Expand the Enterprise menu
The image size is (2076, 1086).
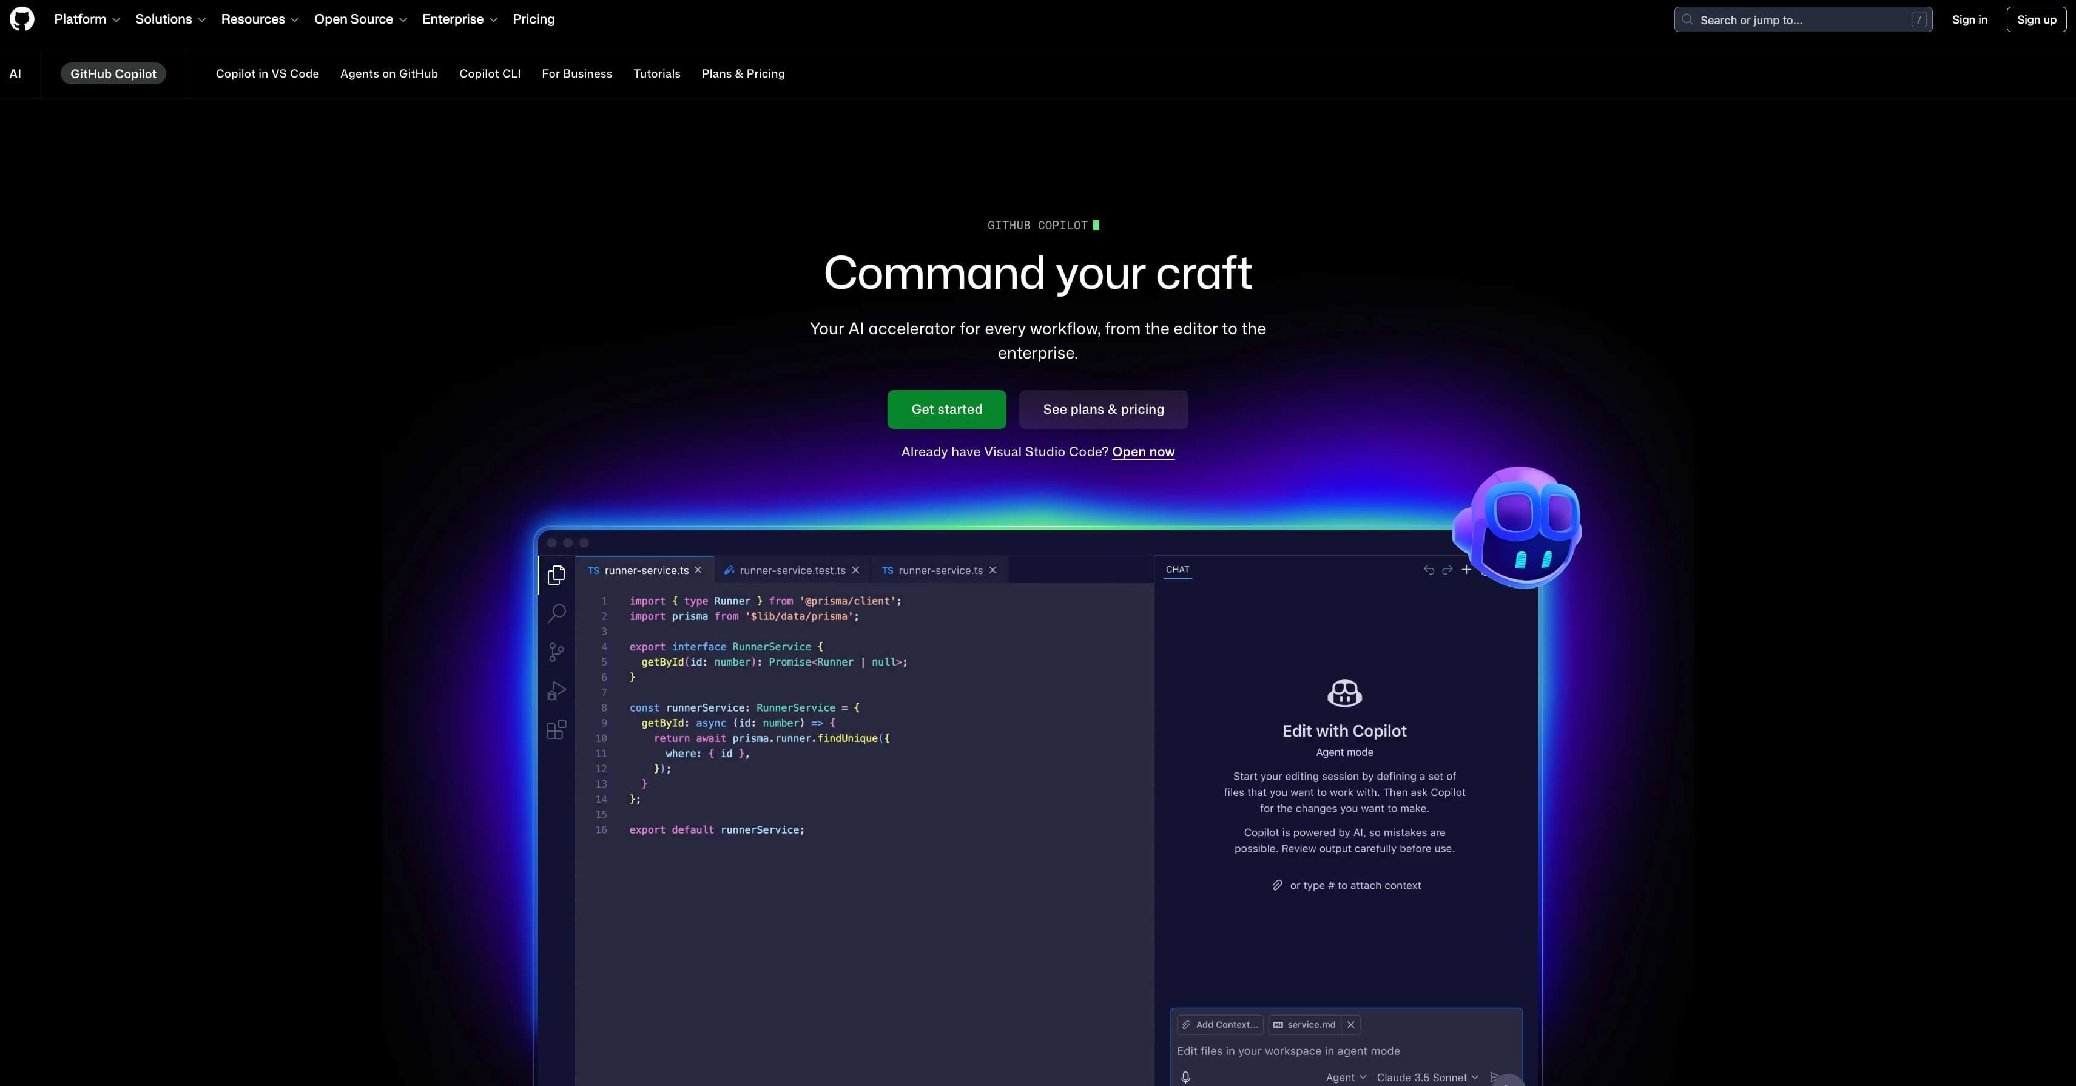pyautogui.click(x=460, y=19)
